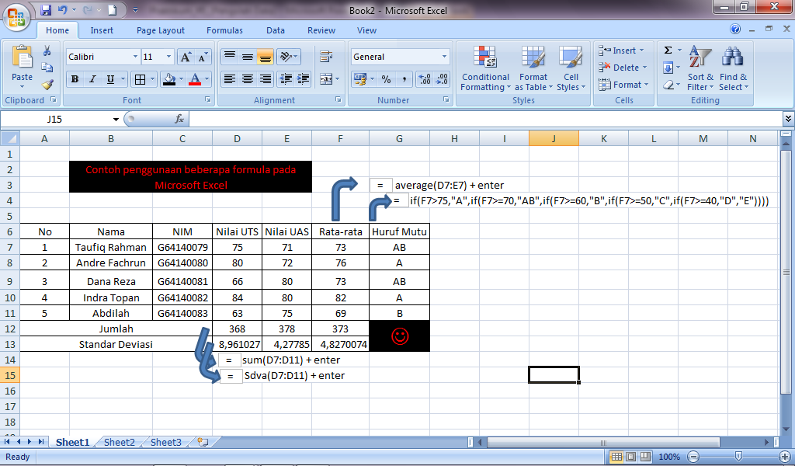The image size is (795, 466).
Task: Enable Top Align vertical alignment
Action: tap(230, 56)
